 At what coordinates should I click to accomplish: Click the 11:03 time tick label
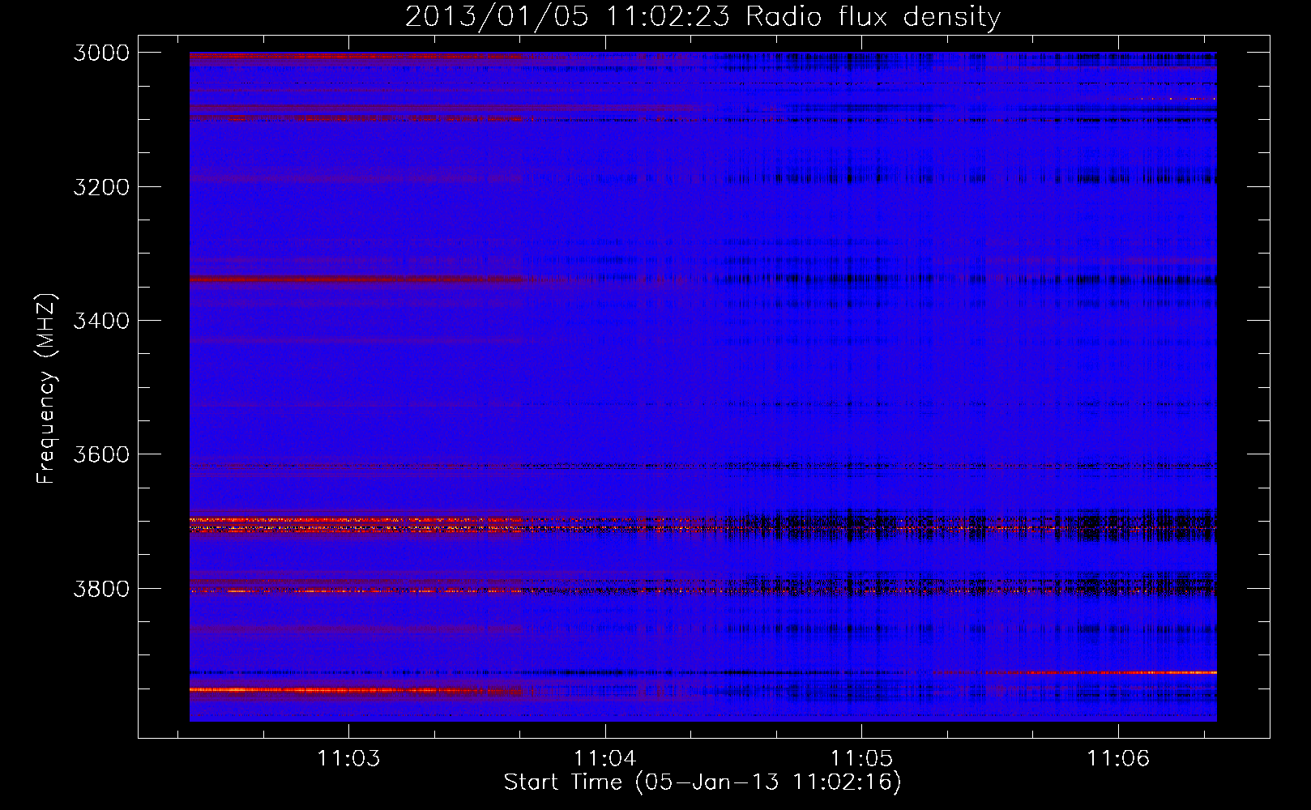click(x=348, y=759)
